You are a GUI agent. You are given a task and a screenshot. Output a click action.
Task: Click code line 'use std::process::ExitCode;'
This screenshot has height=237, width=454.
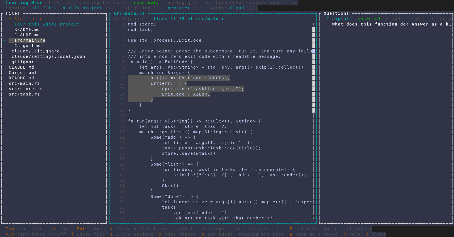coord(166,41)
